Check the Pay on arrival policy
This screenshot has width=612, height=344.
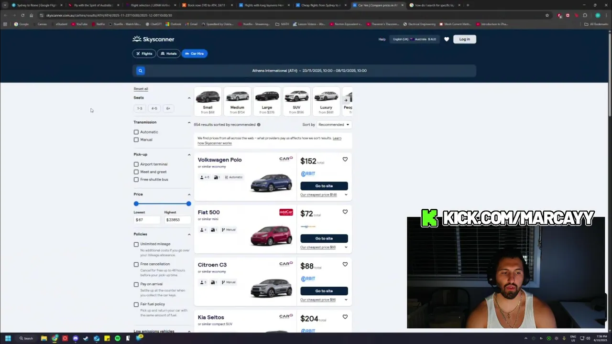tap(136, 284)
